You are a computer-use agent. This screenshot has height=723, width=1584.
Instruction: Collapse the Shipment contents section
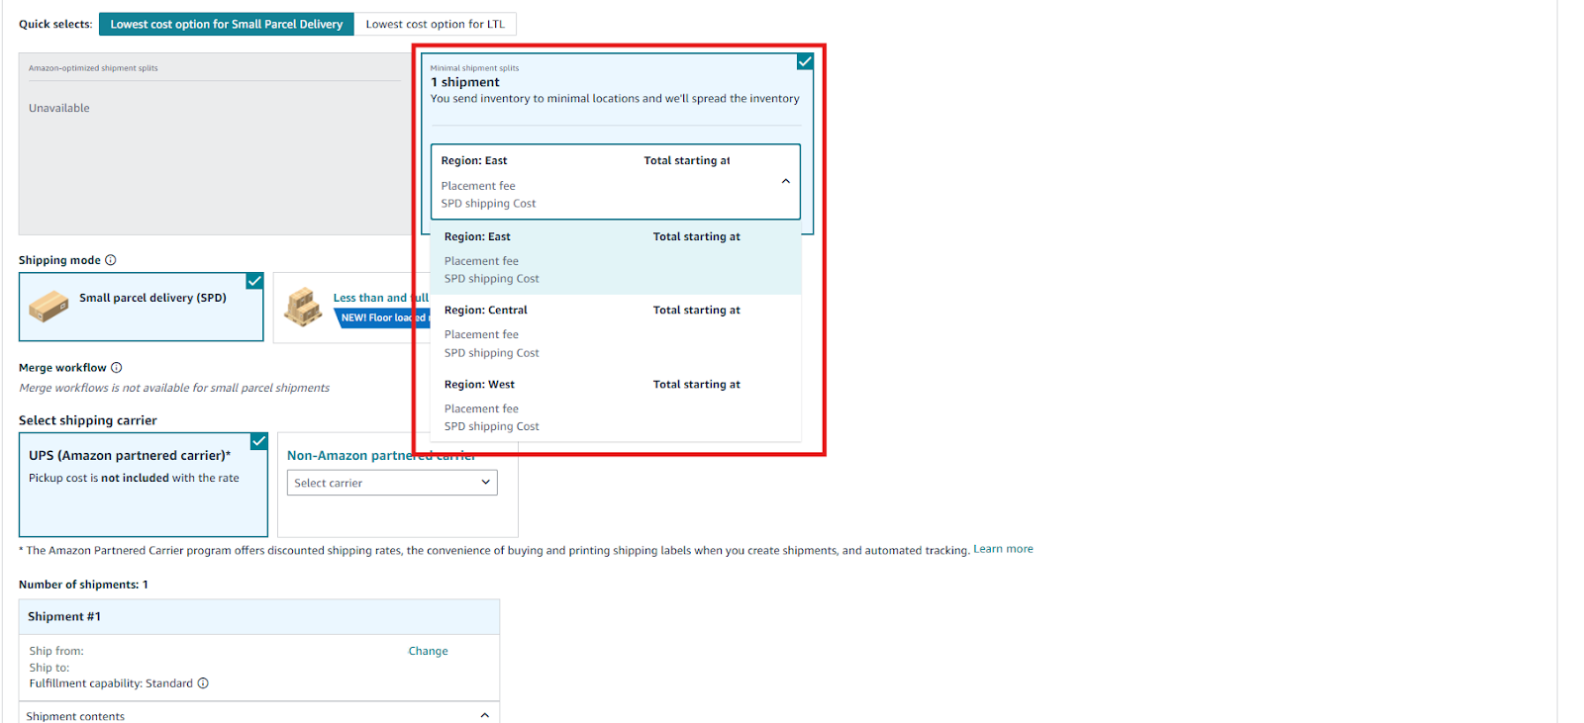(x=484, y=715)
